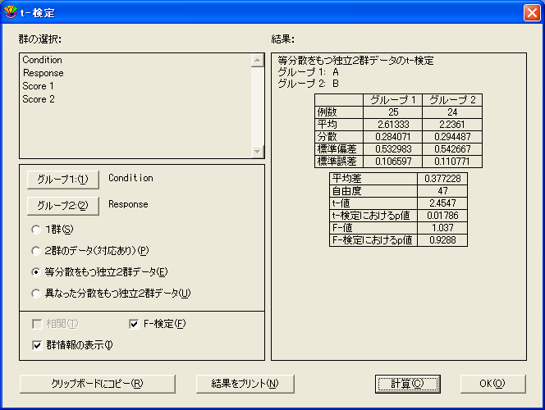
Task: Click the 標準偏差 row label
Action: coord(337,149)
